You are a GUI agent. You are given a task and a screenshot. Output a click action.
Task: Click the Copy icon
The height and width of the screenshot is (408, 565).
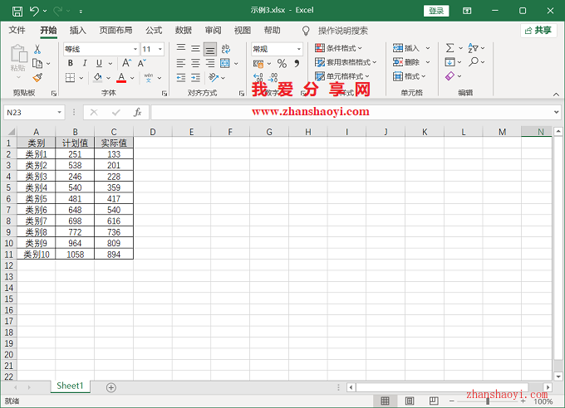pyautogui.click(x=37, y=64)
